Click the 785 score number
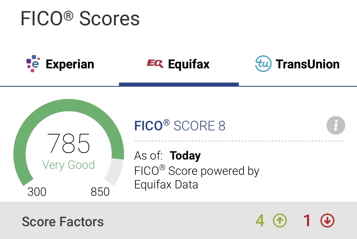 point(68,143)
